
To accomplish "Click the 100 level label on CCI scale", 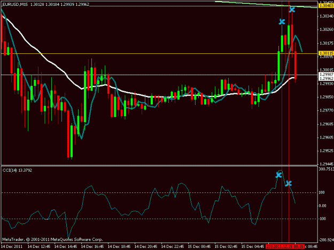I will coord(322,192).
